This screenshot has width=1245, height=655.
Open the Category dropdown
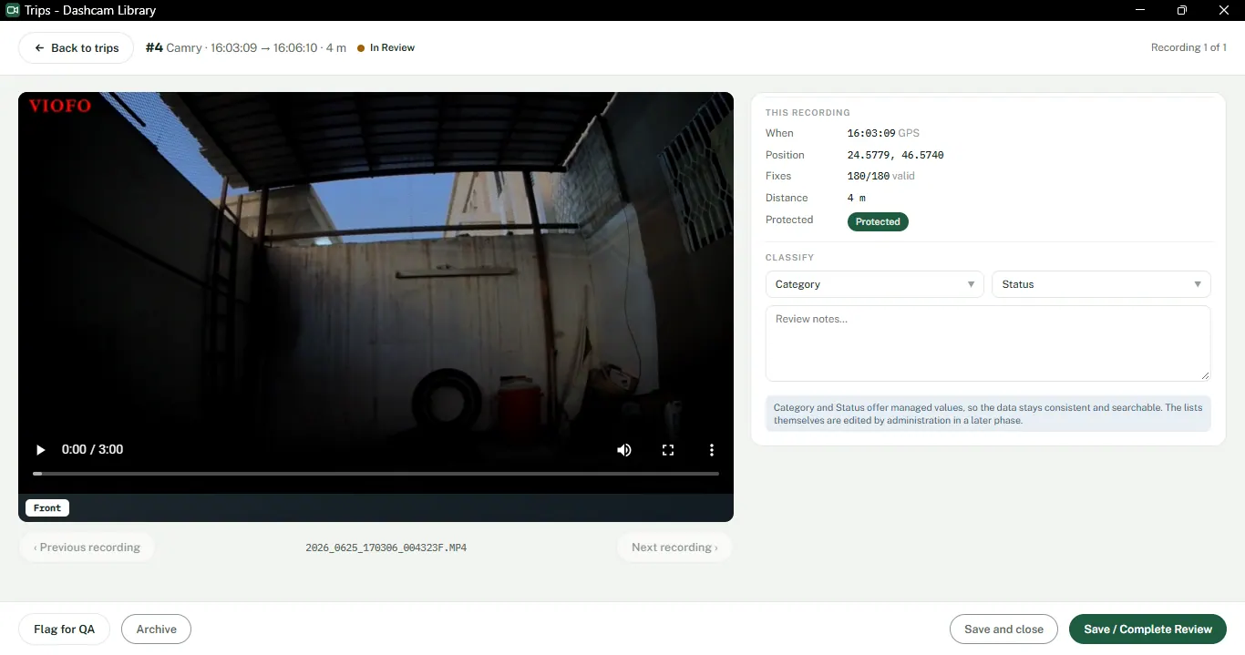pyautogui.click(x=875, y=284)
